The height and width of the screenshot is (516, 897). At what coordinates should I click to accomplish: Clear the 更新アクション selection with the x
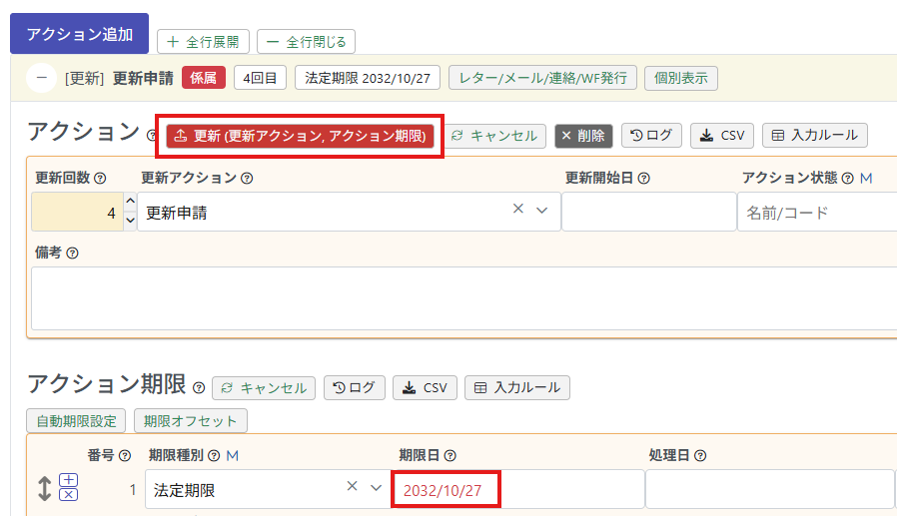(x=518, y=210)
